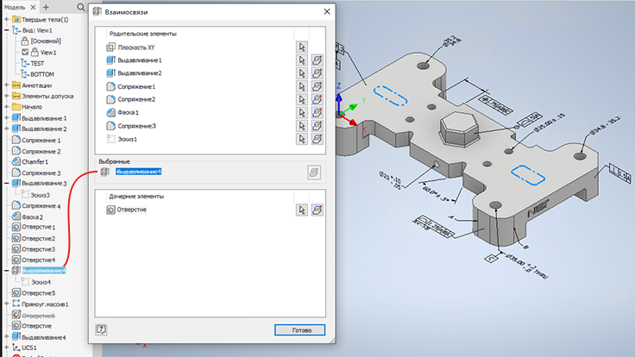Image resolution: width=635 pixels, height=357 pixels.
Task: Expand Начало folder
Action: pyautogui.click(x=7, y=107)
